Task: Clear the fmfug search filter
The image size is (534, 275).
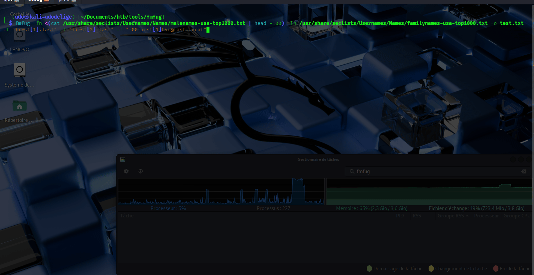Action: [524, 171]
